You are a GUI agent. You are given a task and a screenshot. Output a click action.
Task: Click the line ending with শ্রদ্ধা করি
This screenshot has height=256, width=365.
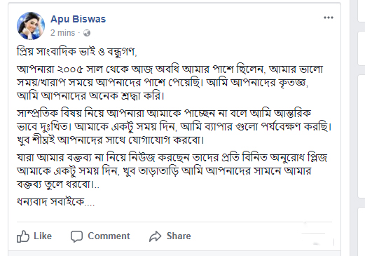pos(90,96)
